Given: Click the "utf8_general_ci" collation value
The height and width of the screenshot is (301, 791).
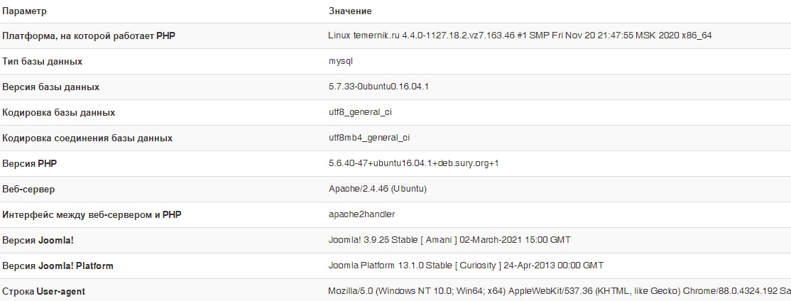Looking at the screenshot, I should pos(360,113).
